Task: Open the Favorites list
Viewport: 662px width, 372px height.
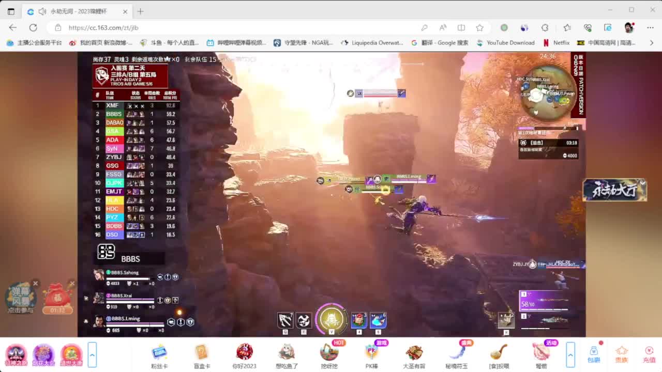Action: (x=567, y=27)
